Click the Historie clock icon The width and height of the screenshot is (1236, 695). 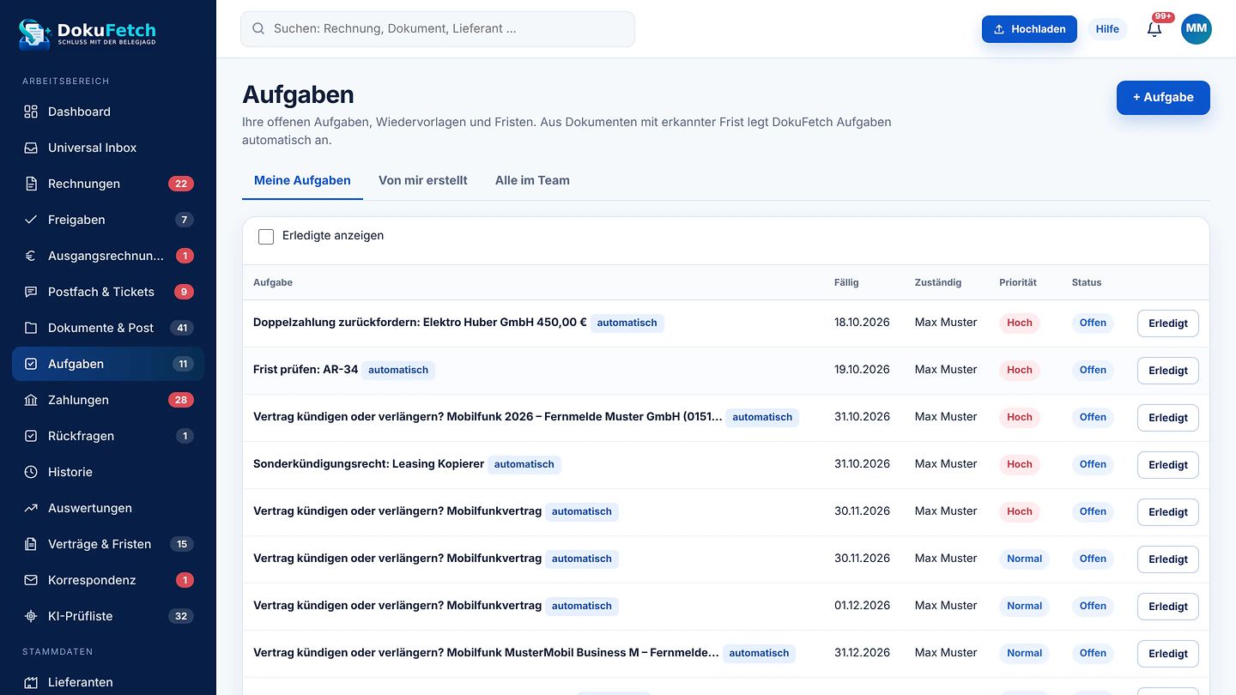(31, 472)
